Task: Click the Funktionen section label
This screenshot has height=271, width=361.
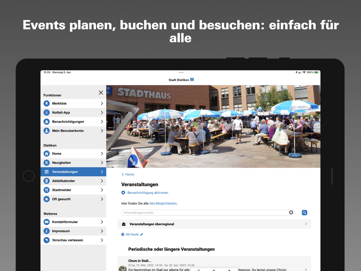Action: point(52,95)
